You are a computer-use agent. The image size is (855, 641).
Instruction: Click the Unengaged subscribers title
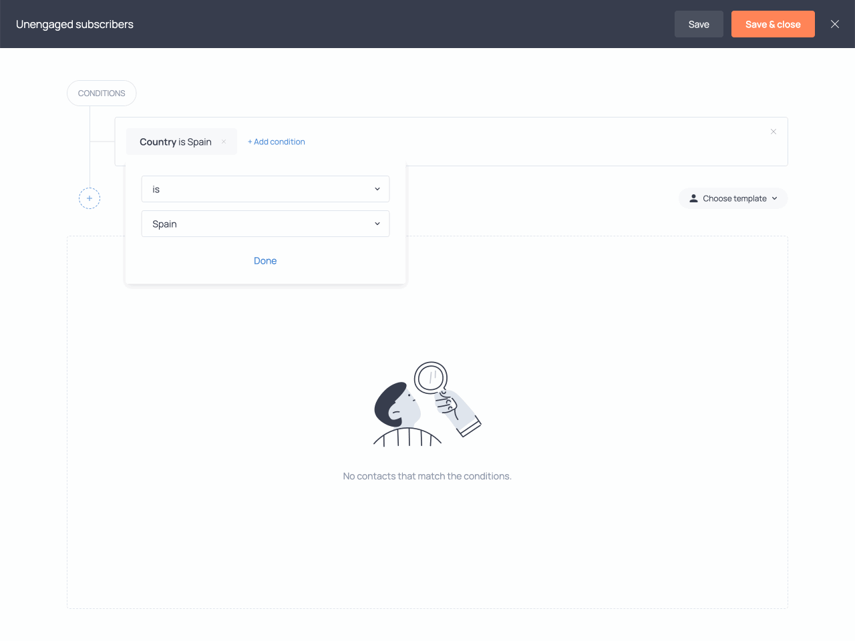75,24
